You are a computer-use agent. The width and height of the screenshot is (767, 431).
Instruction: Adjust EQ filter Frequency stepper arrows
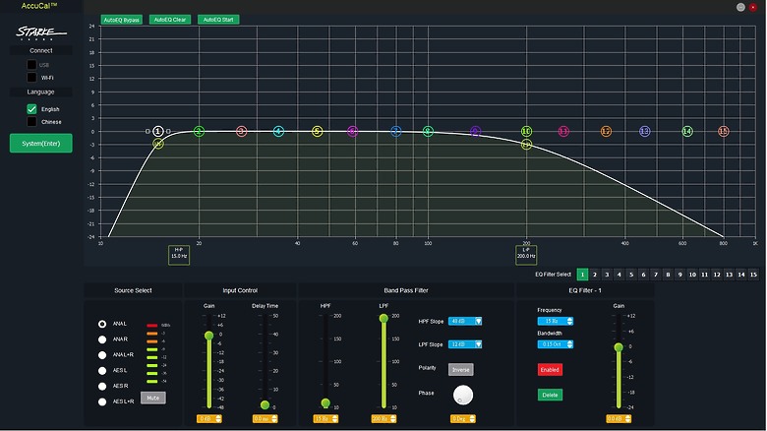pos(569,322)
